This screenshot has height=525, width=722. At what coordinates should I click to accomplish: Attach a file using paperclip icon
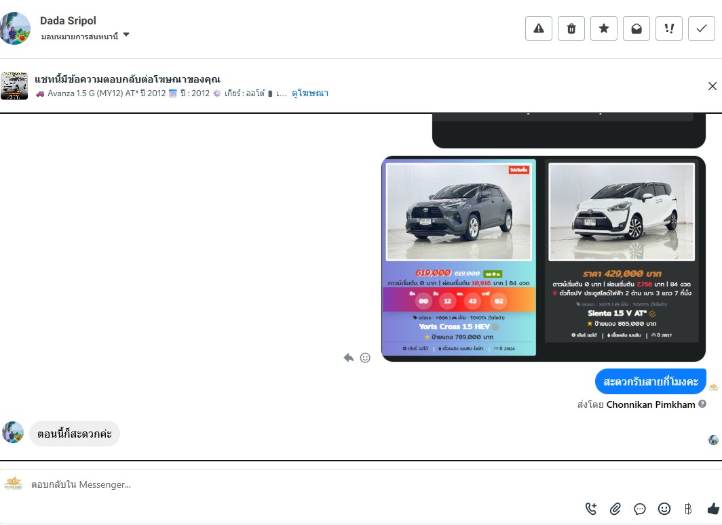point(615,509)
